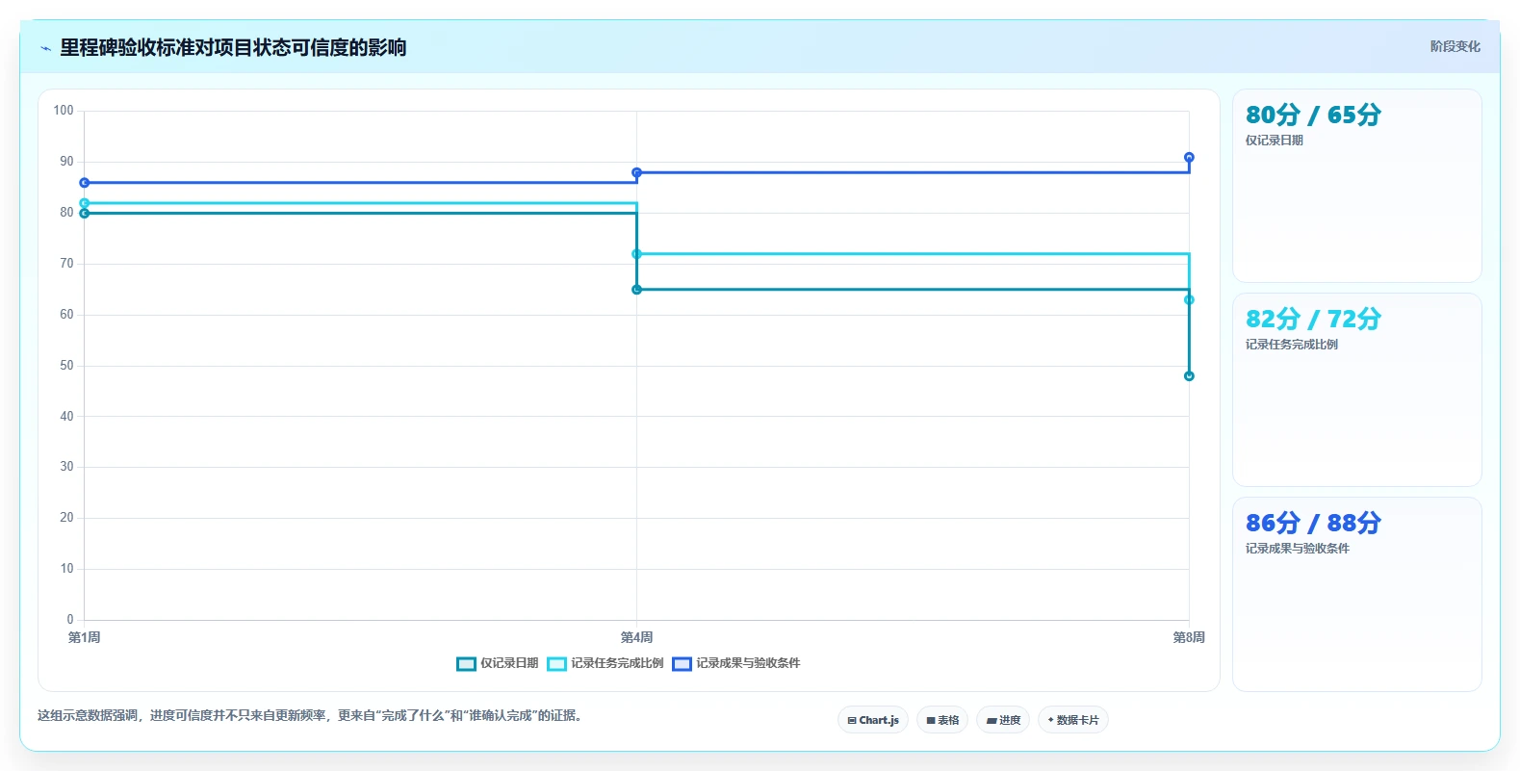This screenshot has height=771, width=1520.
Task: Click the 表格 tag
Action: point(942,720)
